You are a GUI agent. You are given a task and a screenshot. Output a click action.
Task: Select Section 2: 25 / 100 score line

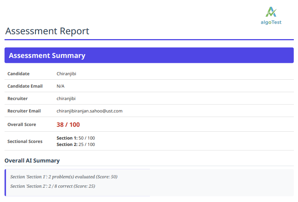[x=76, y=144]
